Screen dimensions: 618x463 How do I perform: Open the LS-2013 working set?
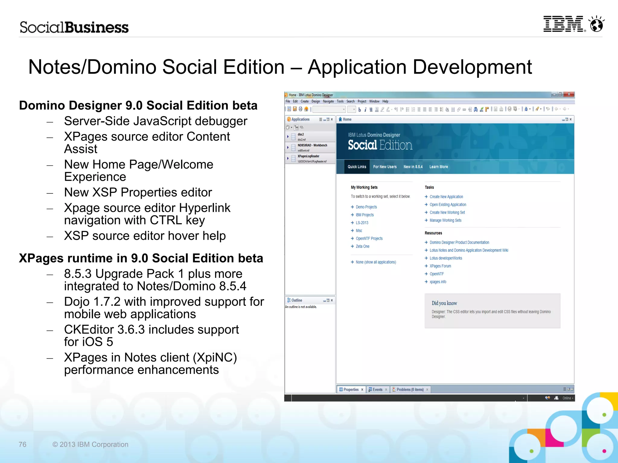click(x=362, y=223)
